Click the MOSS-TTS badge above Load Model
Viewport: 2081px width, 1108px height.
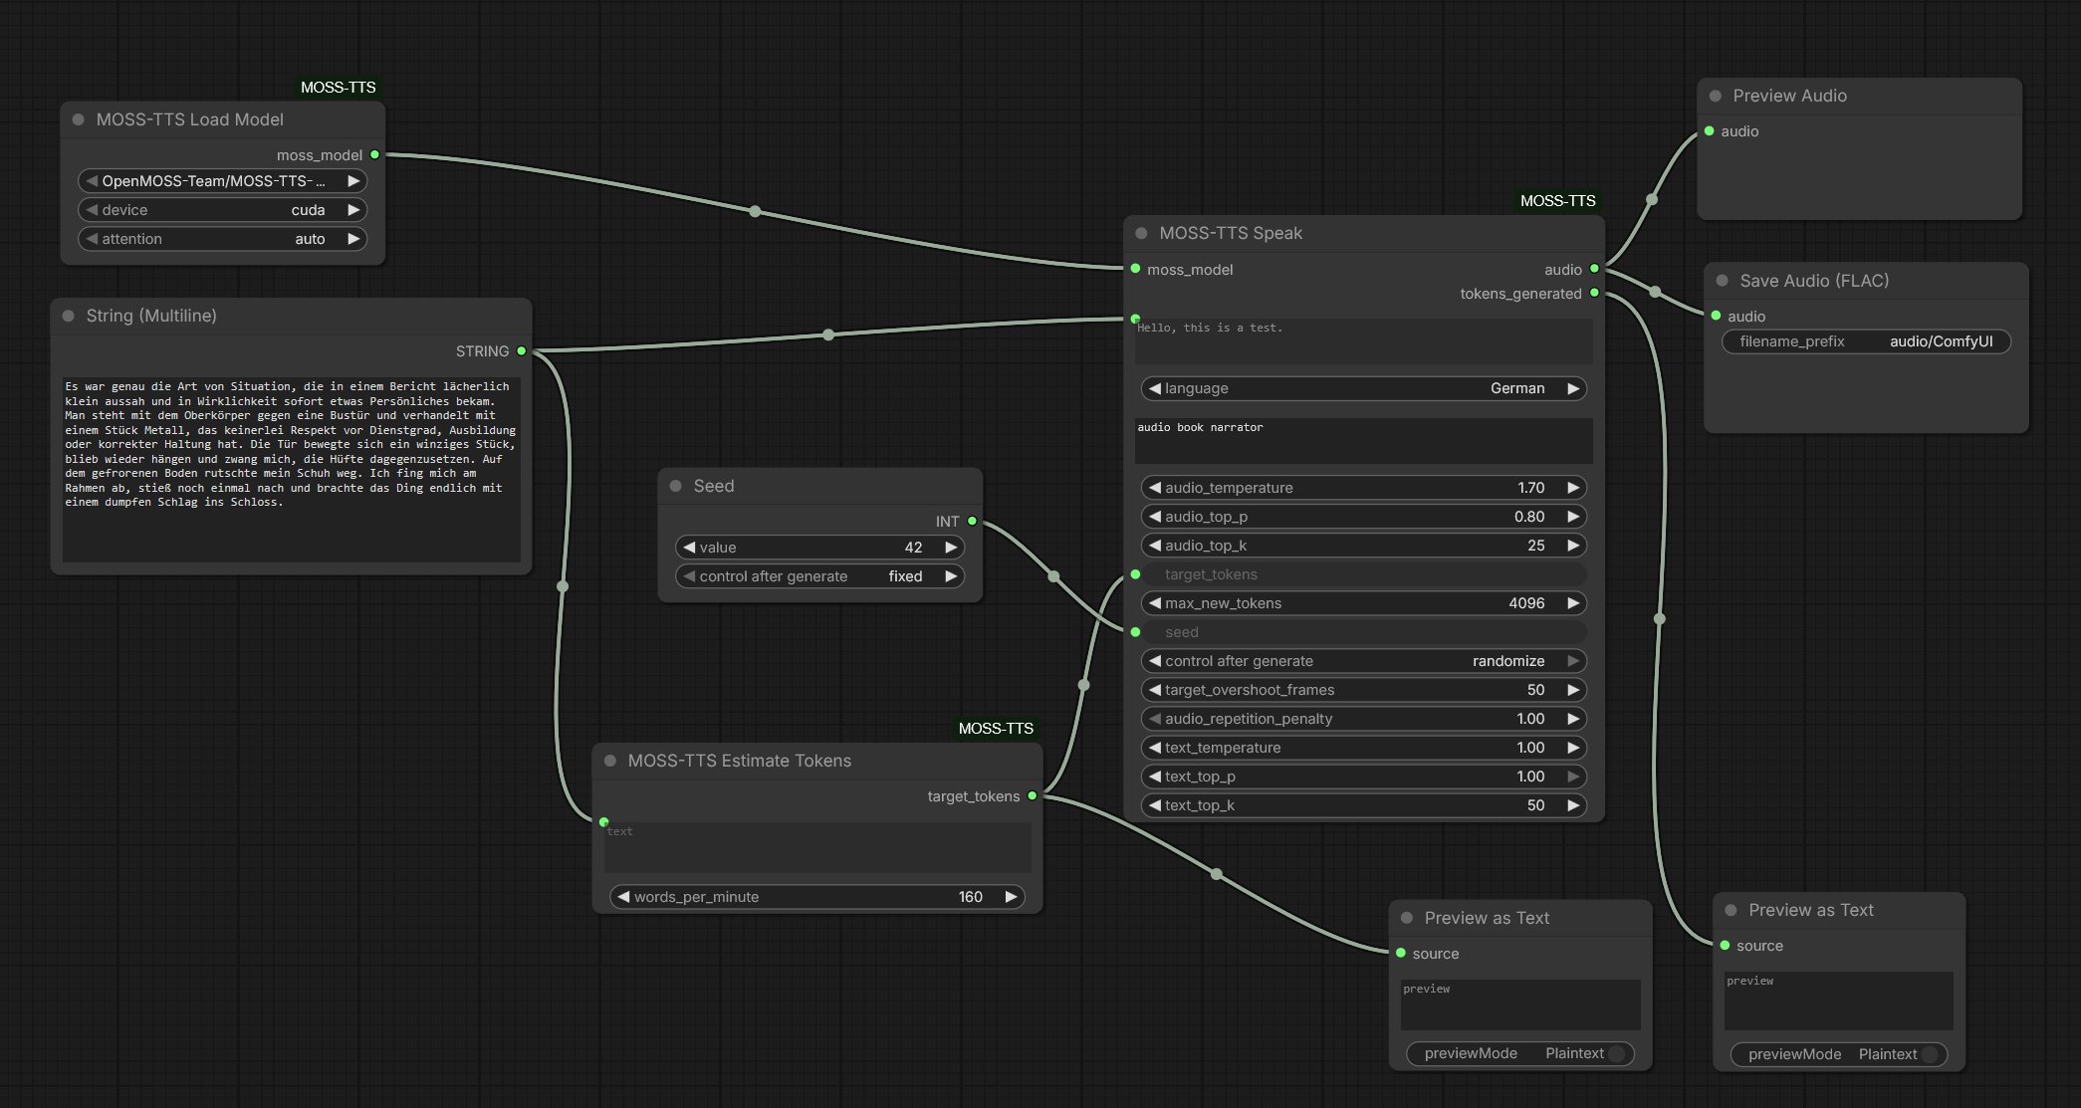coord(339,88)
